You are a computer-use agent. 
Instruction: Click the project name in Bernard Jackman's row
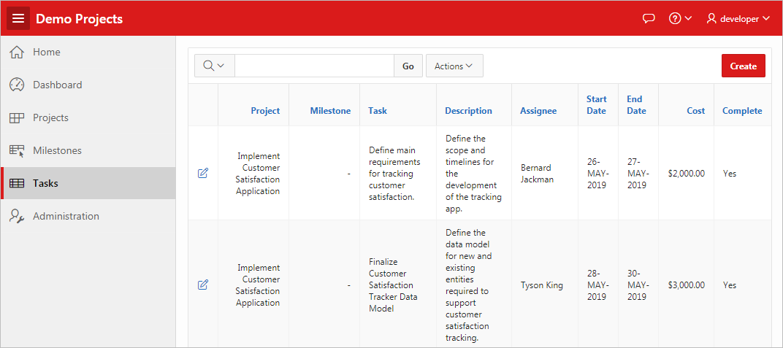coord(258,174)
